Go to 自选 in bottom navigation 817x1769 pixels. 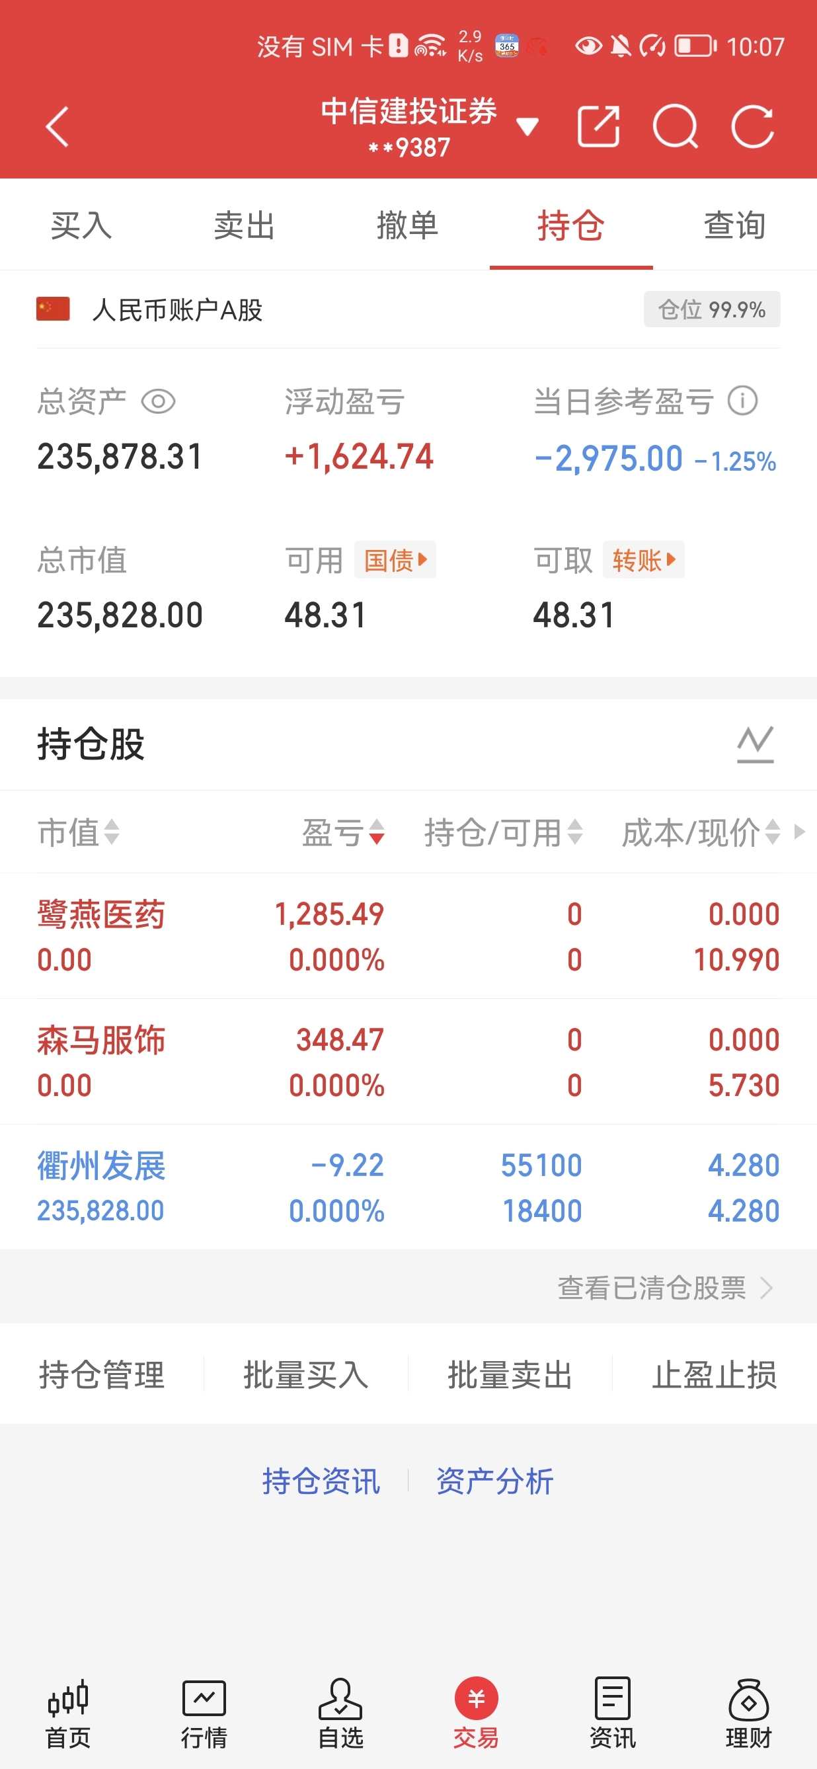pyautogui.click(x=340, y=1713)
